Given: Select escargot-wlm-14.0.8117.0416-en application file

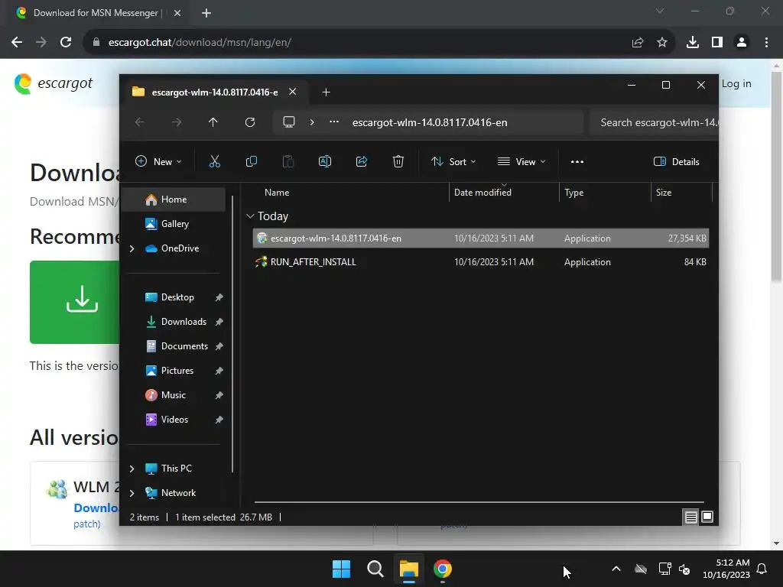Looking at the screenshot, I should (480, 238).
